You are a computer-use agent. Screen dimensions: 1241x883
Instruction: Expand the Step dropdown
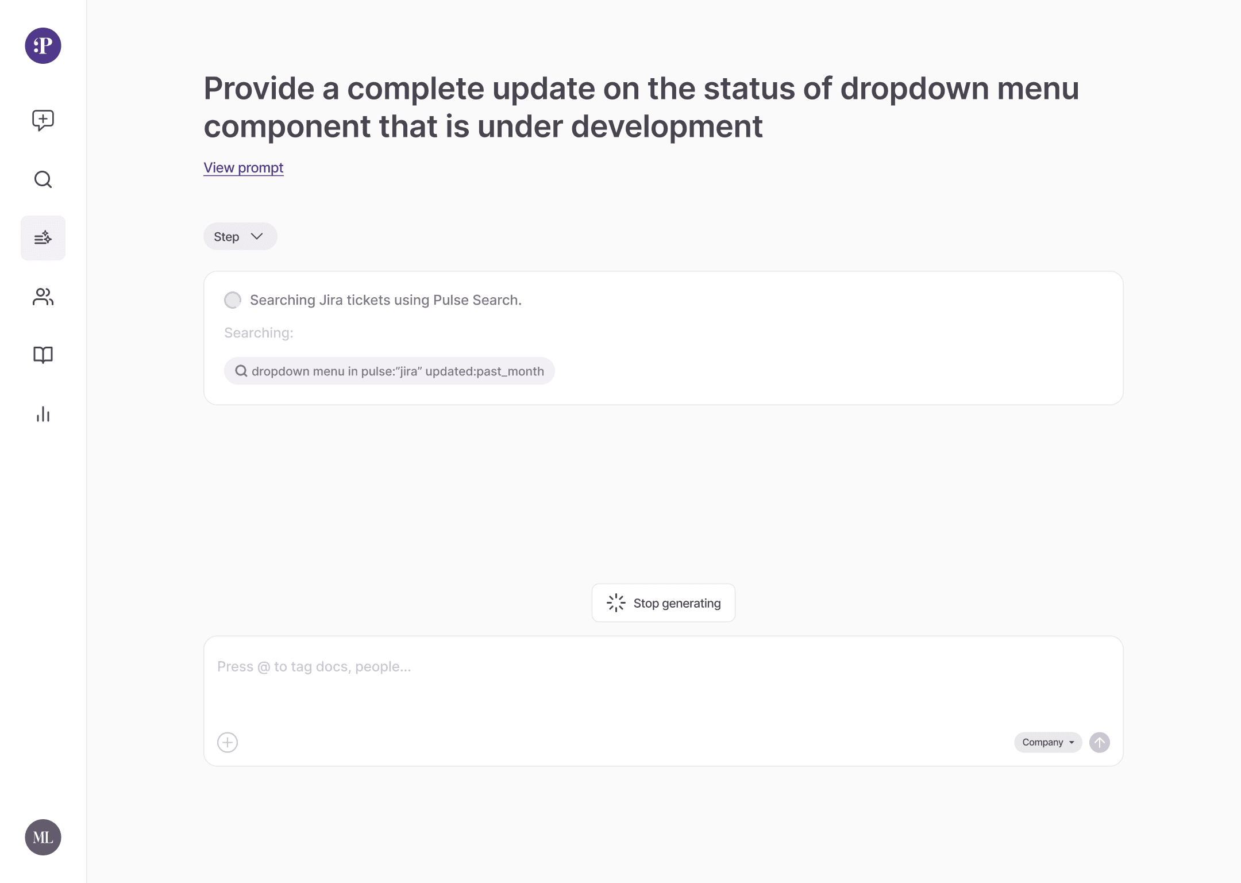(240, 236)
